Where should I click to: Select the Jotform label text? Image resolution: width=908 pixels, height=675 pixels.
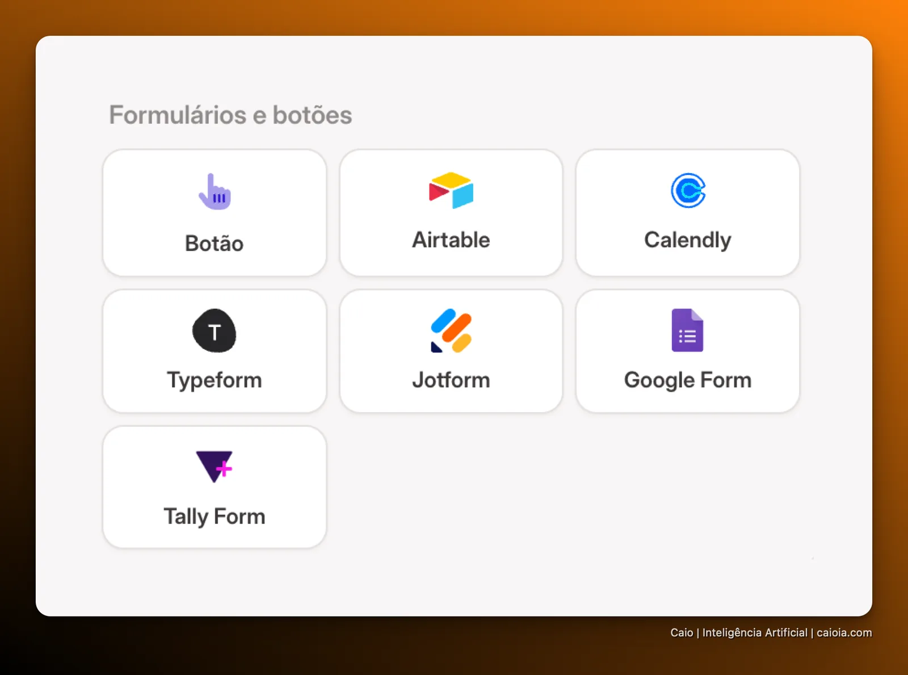(x=451, y=380)
